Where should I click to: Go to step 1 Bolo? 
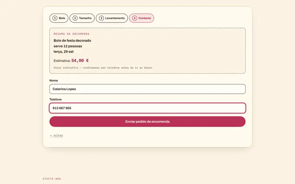click(59, 18)
